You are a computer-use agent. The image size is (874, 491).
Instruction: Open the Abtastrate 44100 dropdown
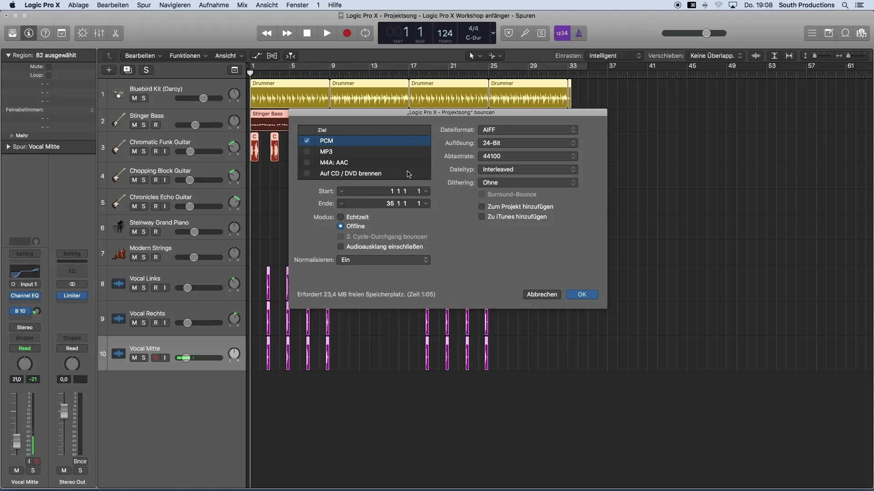tap(528, 156)
